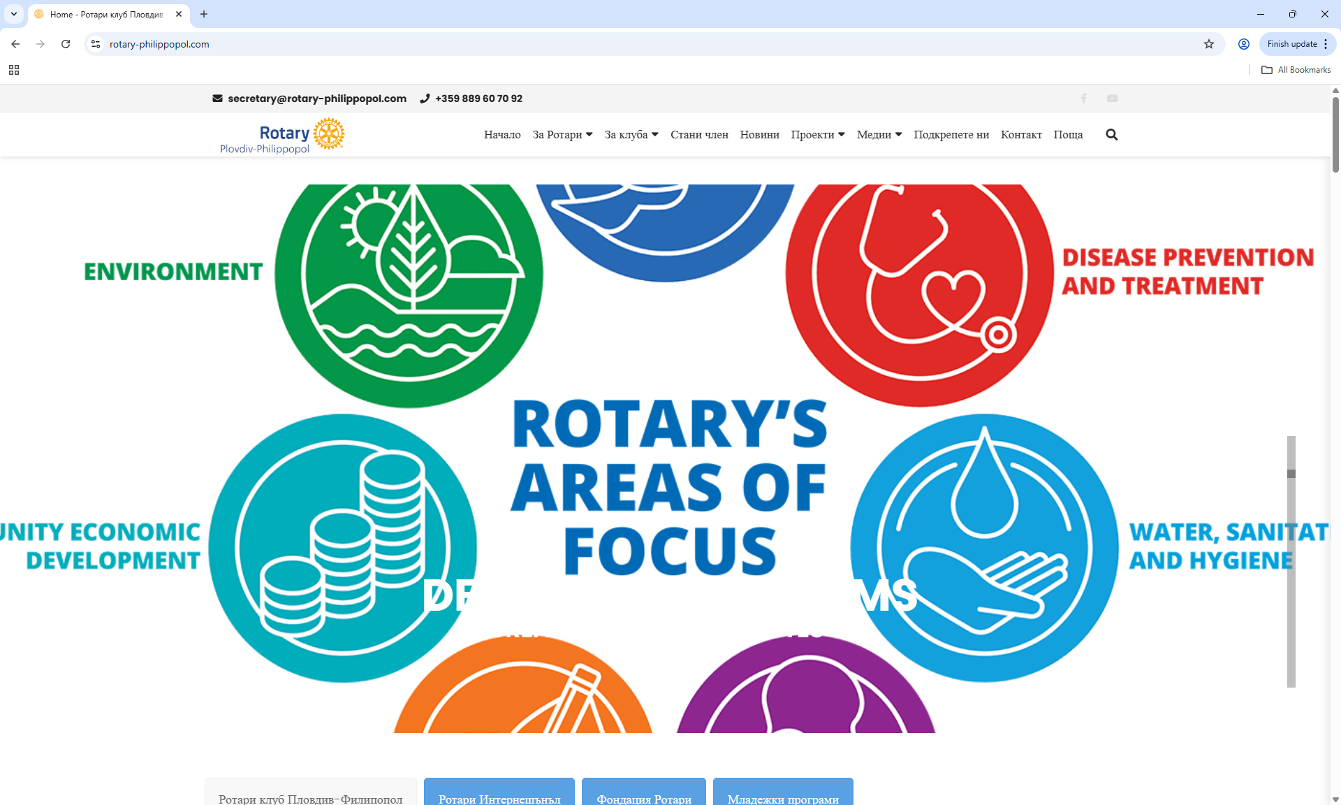The image size is (1341, 805).
Task: Click the Фондация Ротари button
Action: point(643,799)
